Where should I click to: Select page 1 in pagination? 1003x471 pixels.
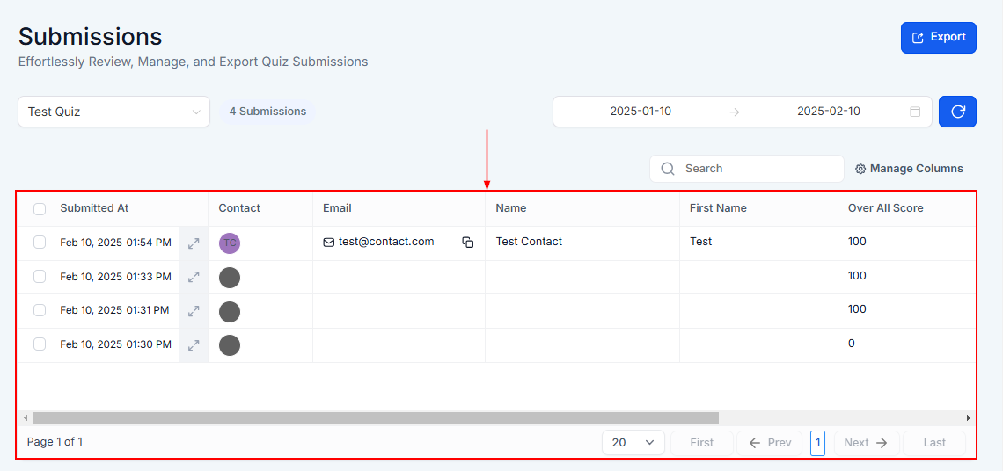point(817,442)
